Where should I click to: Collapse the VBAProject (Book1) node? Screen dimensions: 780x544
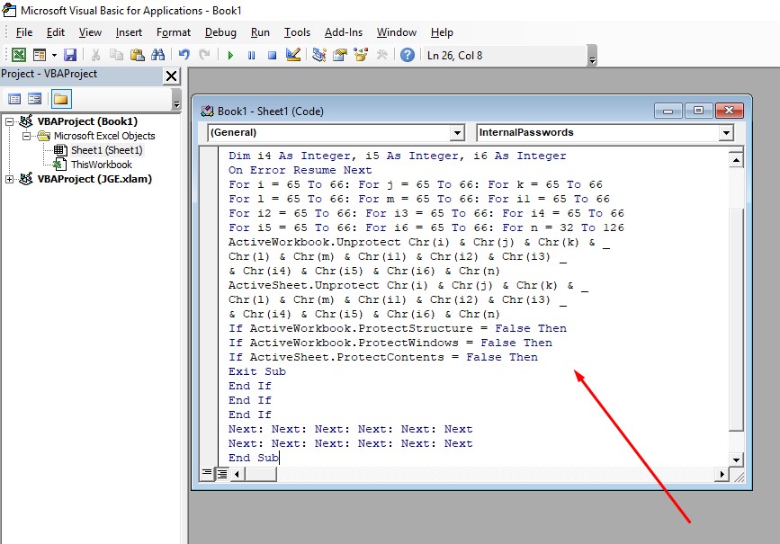click(10, 121)
